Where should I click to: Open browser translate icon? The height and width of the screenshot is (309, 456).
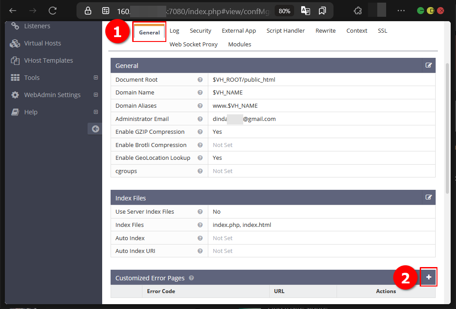pyautogui.click(x=305, y=11)
